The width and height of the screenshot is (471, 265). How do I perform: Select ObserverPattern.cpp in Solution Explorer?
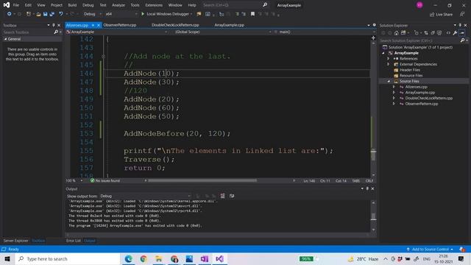(x=421, y=104)
